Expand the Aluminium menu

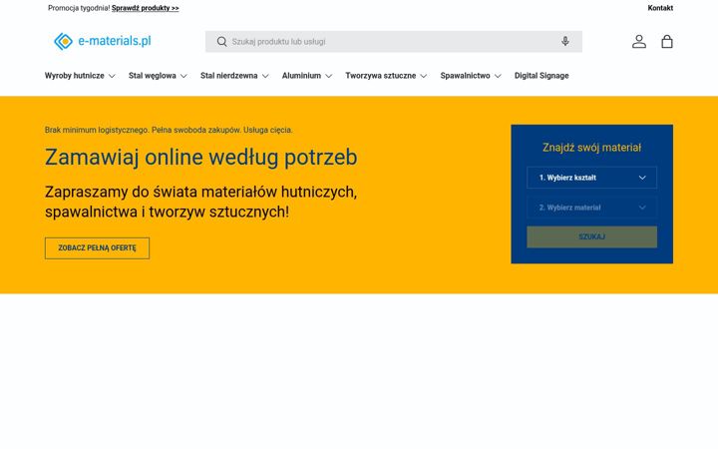[307, 76]
